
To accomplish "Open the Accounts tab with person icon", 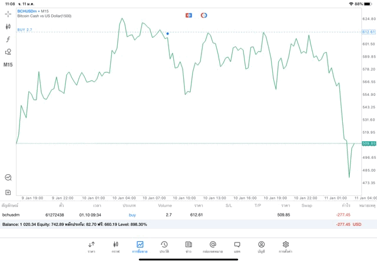I will pyautogui.click(x=261, y=247).
